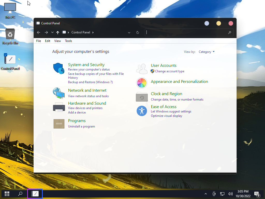Go up one level with the up arrow
The height and width of the screenshot is (199, 265).
(x=58, y=32)
